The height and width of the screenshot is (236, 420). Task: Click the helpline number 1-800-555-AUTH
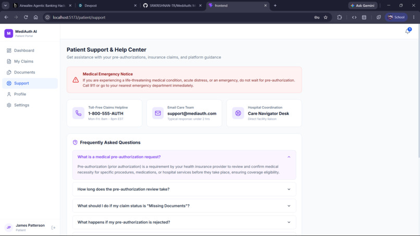(106, 114)
